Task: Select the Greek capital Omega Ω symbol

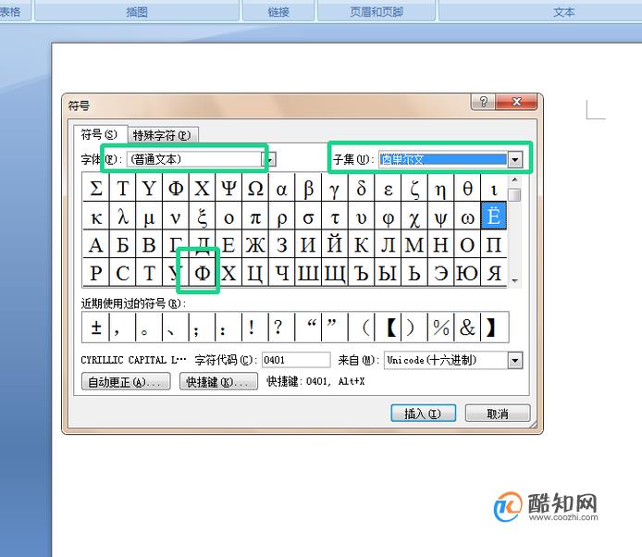Action: (255, 188)
